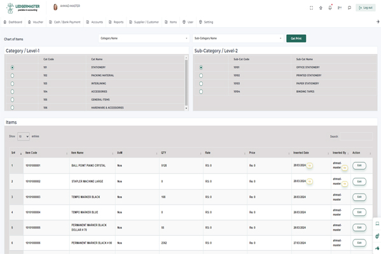The image size is (381, 254).
Task: Select the PRINTED STATIONERY sub-category radio
Action: [201, 76]
